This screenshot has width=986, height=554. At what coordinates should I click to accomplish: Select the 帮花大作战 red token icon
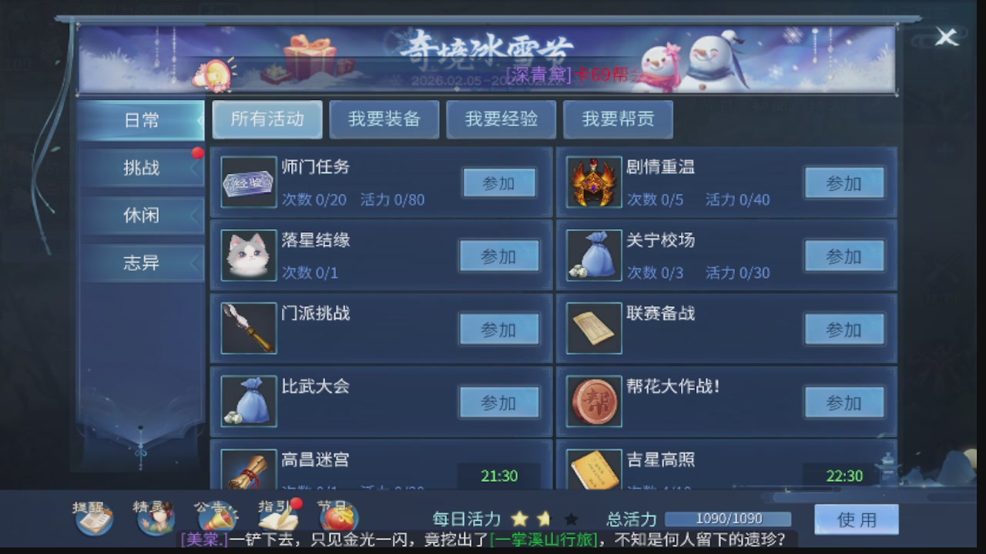(594, 402)
